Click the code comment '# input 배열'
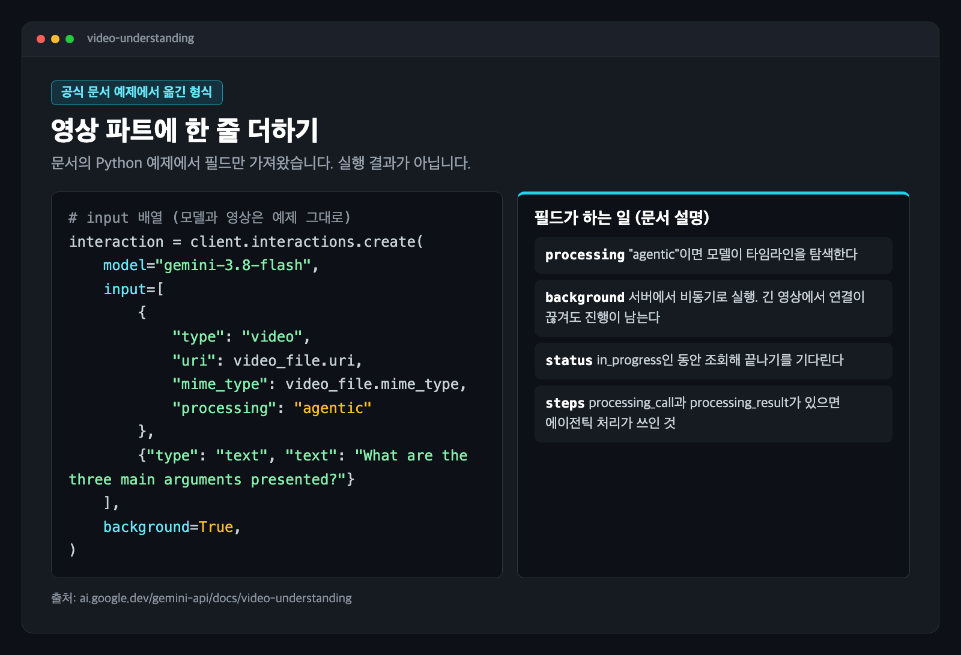961x655 pixels. [x=210, y=217]
